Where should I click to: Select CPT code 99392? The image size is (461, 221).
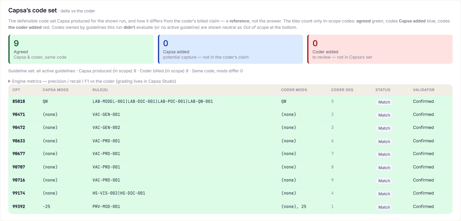19,207
